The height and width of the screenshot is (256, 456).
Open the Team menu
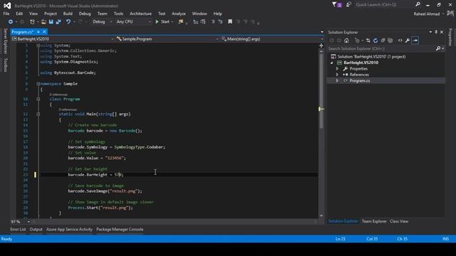[x=102, y=14]
